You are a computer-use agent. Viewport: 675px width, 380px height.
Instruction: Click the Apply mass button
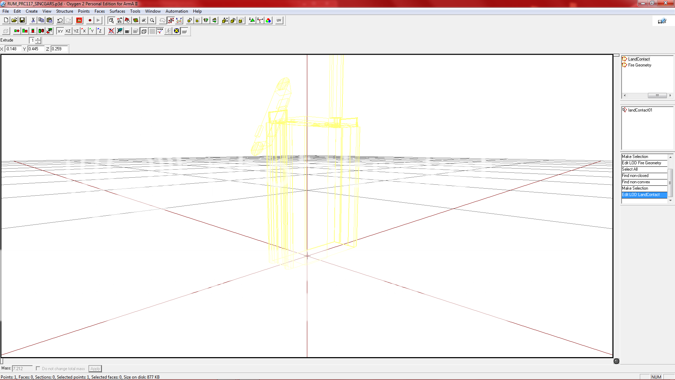[95, 368]
